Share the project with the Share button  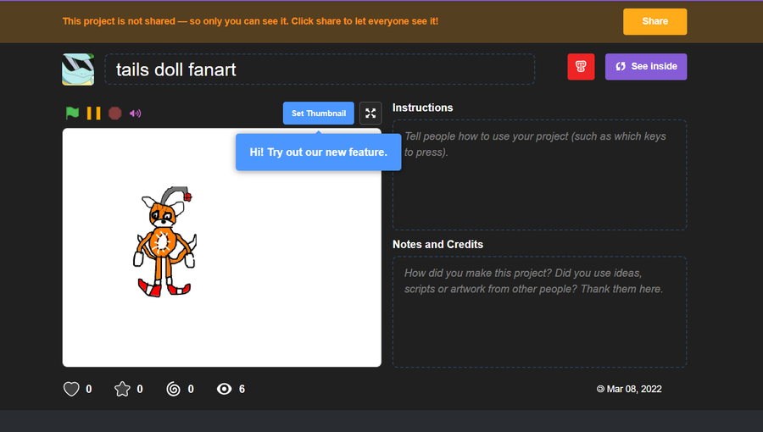[x=655, y=21]
